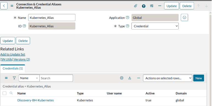
Task: Show help for the ID field
Action: tap(24, 26)
